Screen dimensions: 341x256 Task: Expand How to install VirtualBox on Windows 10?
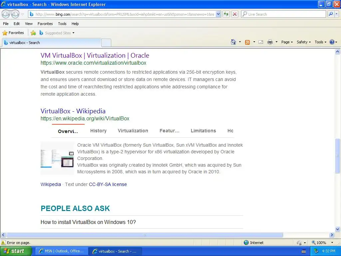coord(142,222)
